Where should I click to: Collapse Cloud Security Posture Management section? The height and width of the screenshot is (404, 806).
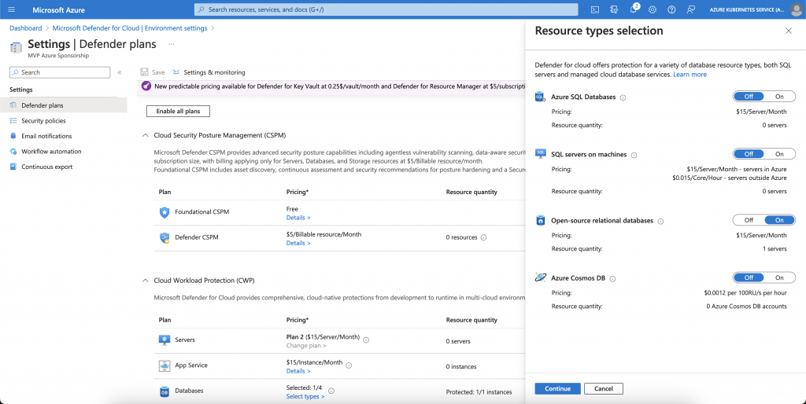146,135
